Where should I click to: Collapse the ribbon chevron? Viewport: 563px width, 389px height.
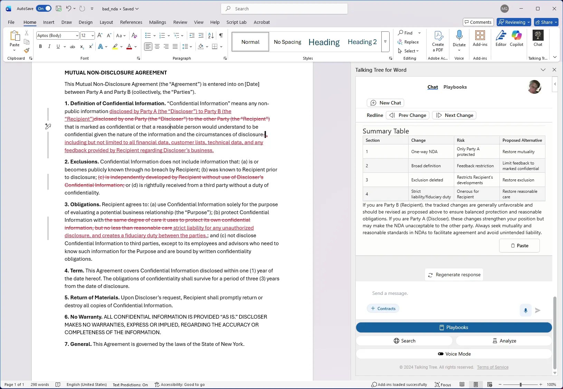[555, 57]
